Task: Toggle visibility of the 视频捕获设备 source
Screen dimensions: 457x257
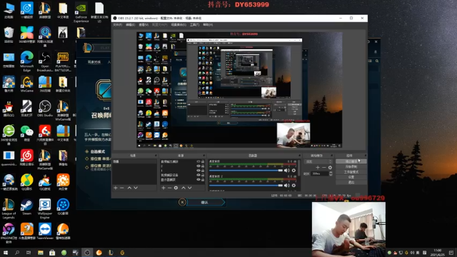Action: (x=199, y=175)
